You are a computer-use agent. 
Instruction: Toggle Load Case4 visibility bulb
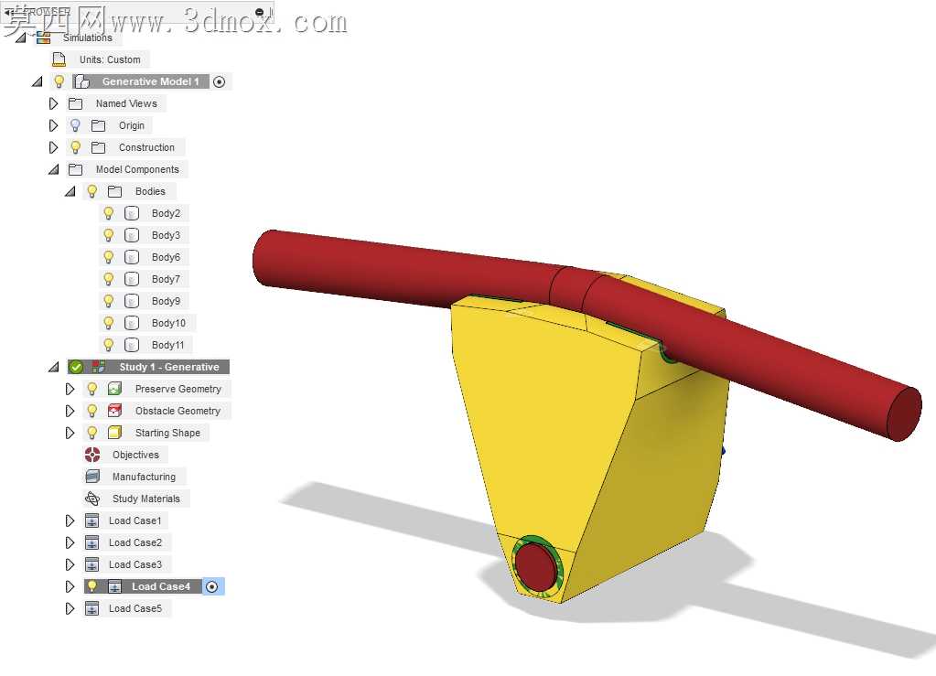click(x=91, y=586)
